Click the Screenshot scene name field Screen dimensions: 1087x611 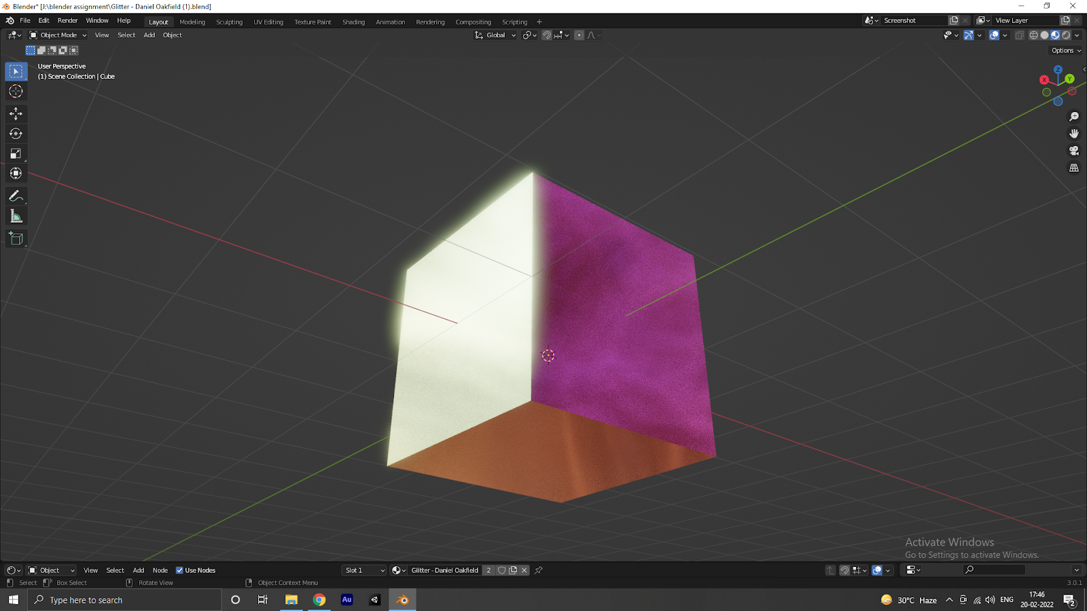(913, 20)
